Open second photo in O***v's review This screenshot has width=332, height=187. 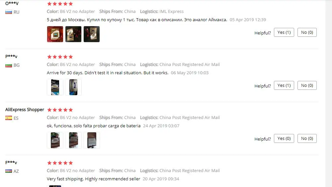point(73,34)
